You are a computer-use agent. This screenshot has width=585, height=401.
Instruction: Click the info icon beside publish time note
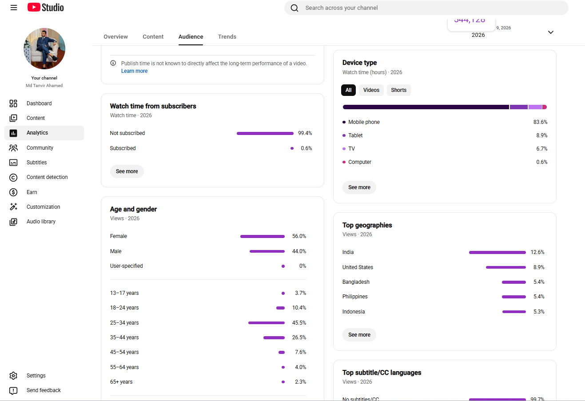(113, 63)
